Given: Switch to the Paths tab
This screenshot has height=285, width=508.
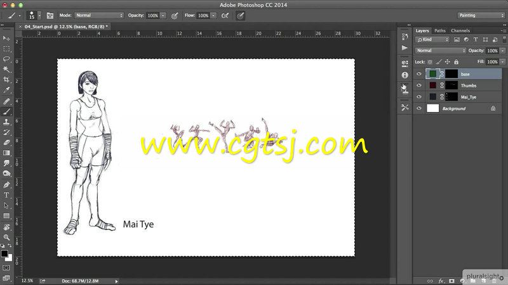Looking at the screenshot, I should tap(440, 30).
